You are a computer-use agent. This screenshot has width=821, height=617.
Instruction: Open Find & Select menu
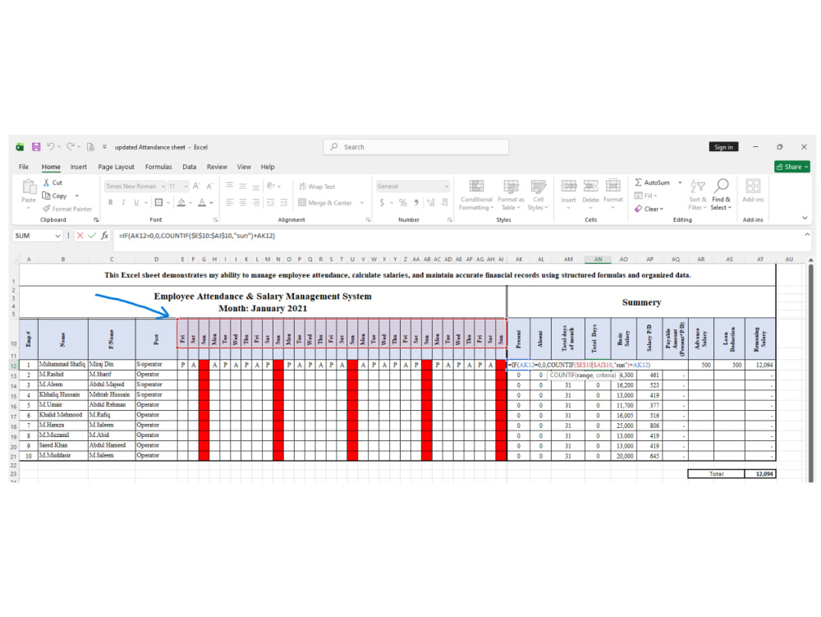click(722, 196)
